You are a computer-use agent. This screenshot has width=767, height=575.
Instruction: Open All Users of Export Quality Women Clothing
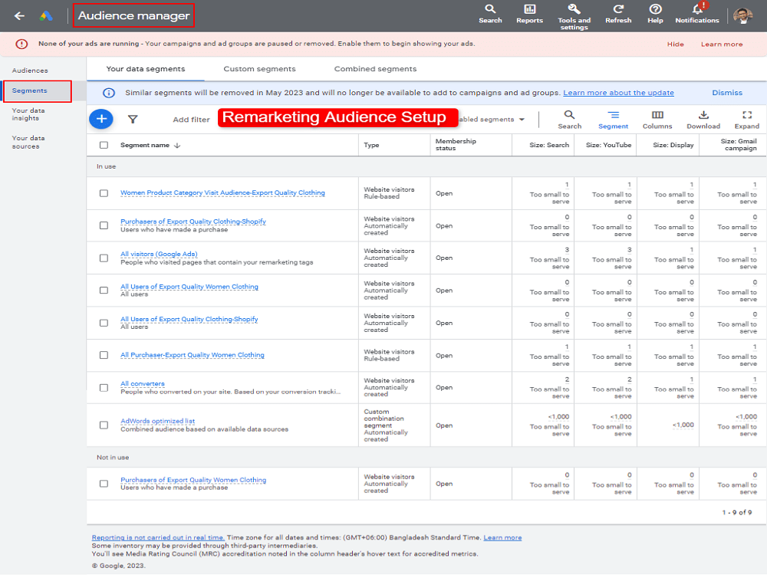coord(189,287)
